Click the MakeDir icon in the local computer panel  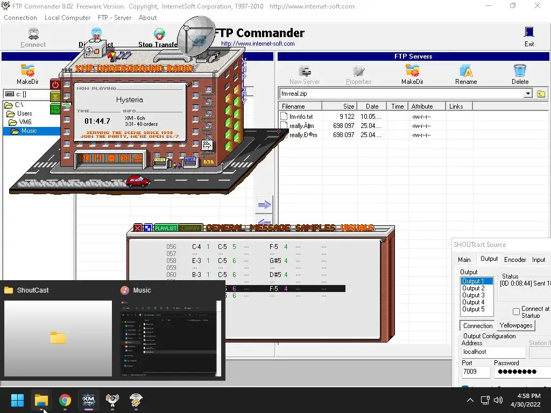pos(27,70)
